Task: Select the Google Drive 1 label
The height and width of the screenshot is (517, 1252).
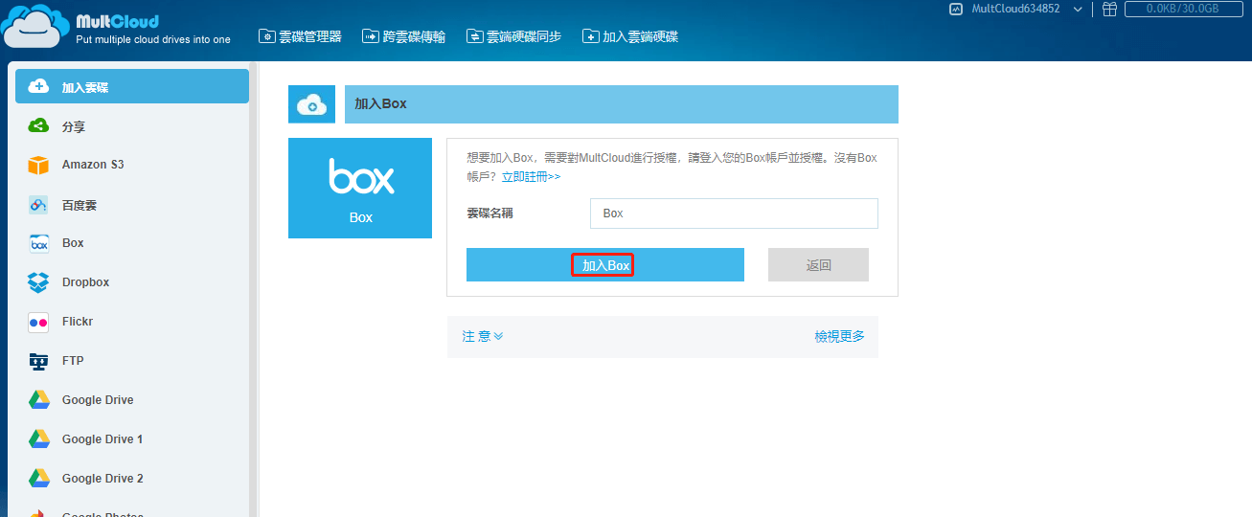Action: click(102, 439)
